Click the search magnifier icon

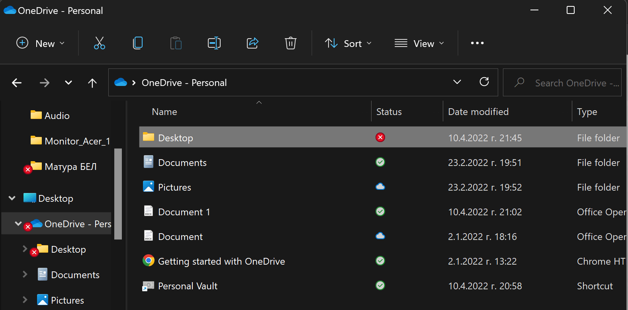tap(519, 82)
